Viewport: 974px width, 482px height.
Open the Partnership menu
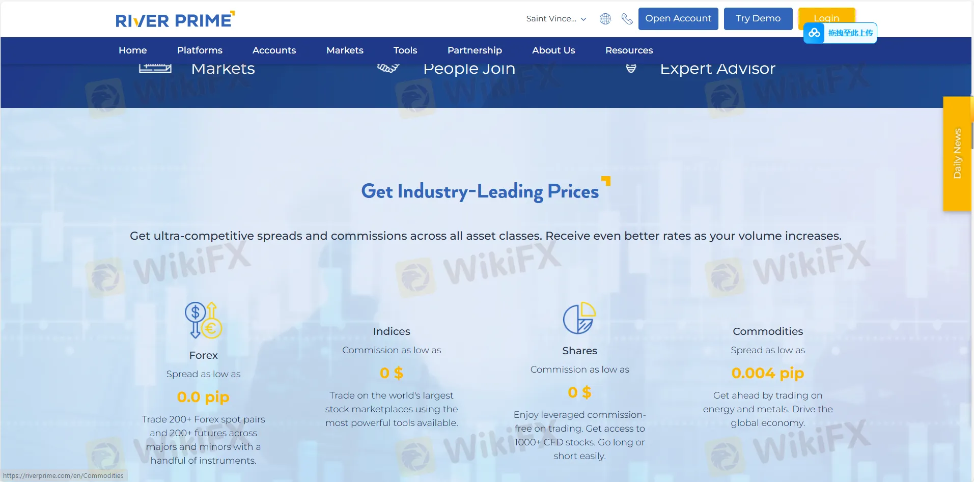pos(475,50)
